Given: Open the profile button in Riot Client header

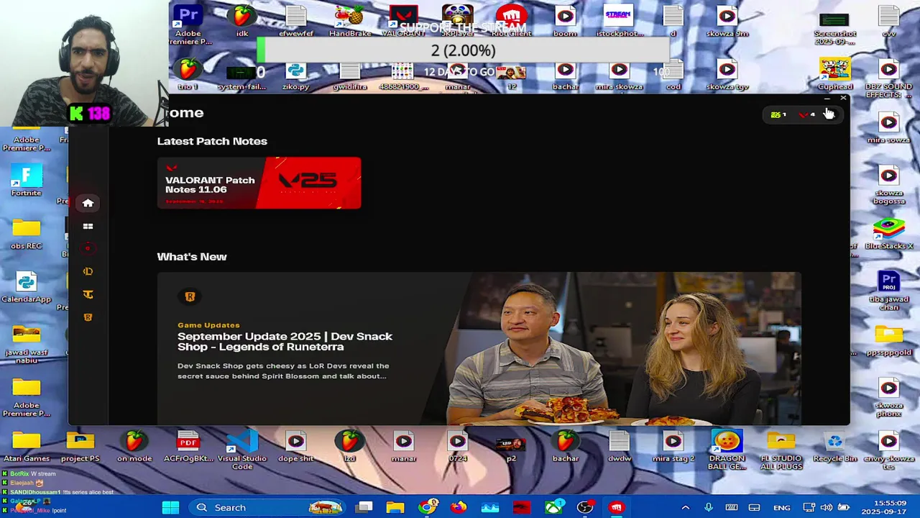Looking at the screenshot, I should pyautogui.click(x=829, y=114).
